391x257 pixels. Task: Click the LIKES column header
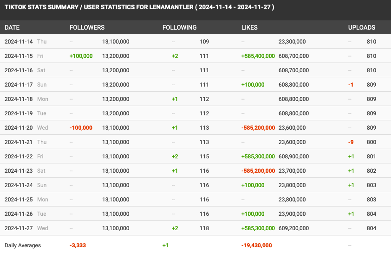(x=249, y=27)
